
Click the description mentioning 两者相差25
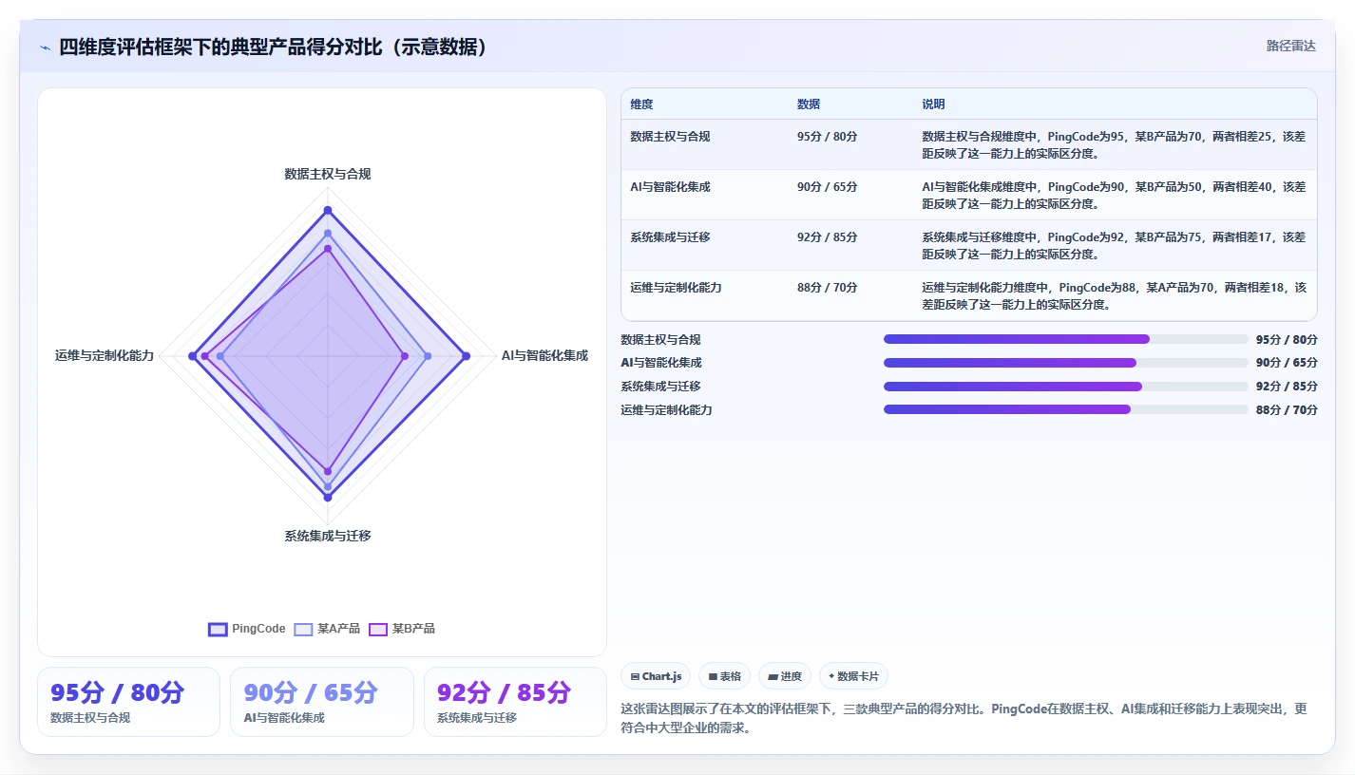(x=1114, y=144)
